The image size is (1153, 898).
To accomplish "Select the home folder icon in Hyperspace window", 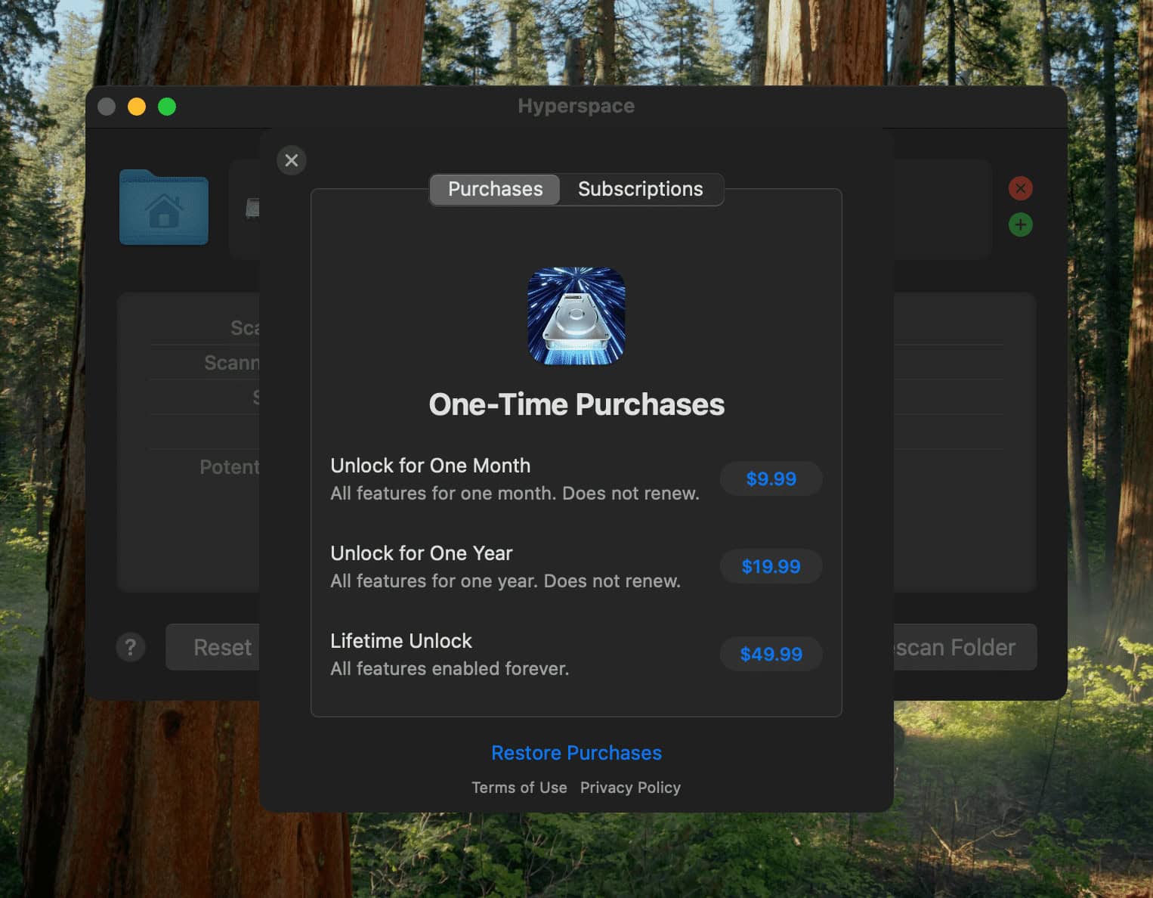I will pos(164,208).
